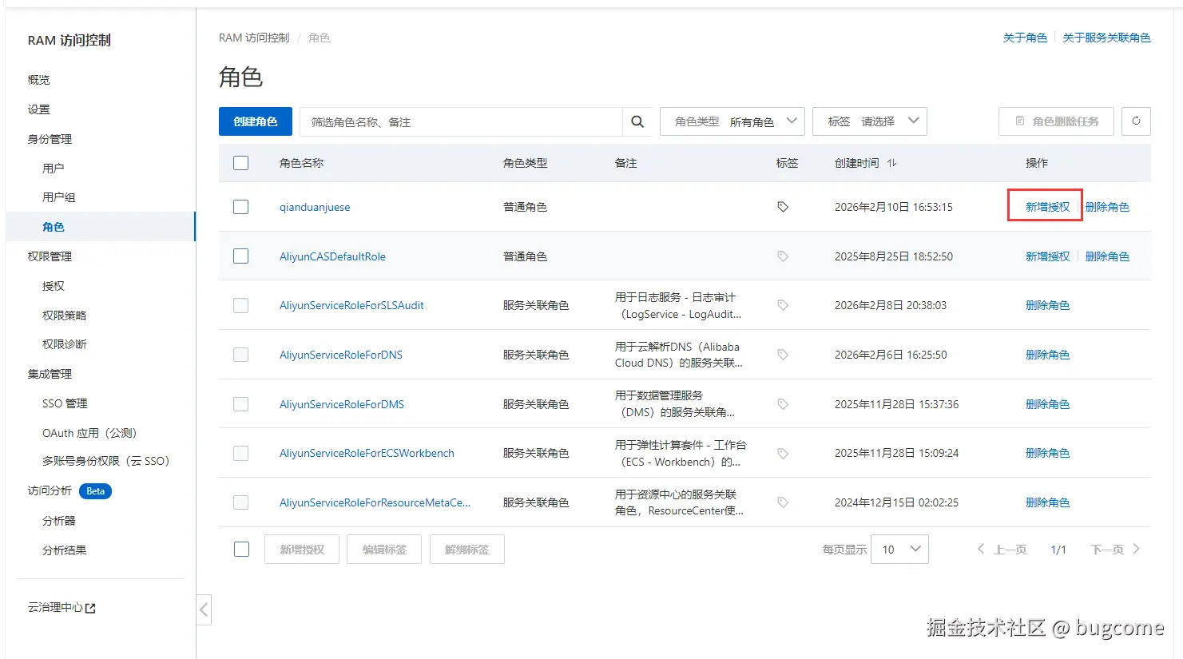Check the AliyunServiceRoleForResourceMetaCe row checkbox
The image size is (1183, 659).
coord(240,502)
